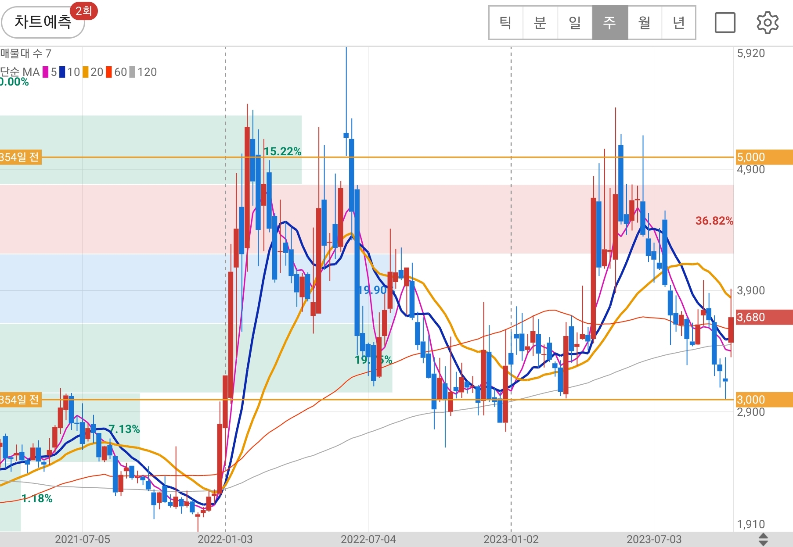Click the 15.22% volume profile value
The width and height of the screenshot is (793, 547).
(x=283, y=151)
